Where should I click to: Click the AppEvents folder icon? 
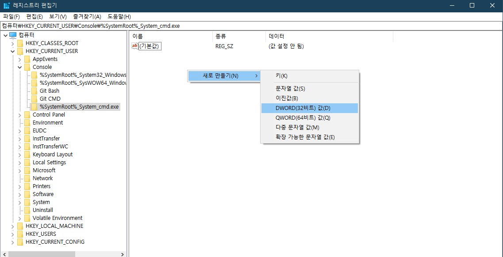pos(27,59)
